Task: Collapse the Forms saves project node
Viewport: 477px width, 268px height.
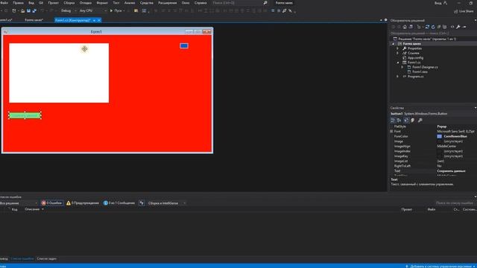Action: pos(394,44)
